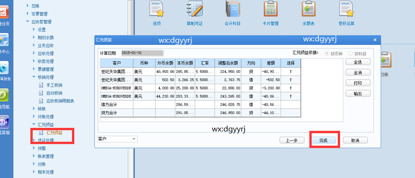
Task: Click the cell showing -3,200.00
Action: [x=271, y=88]
